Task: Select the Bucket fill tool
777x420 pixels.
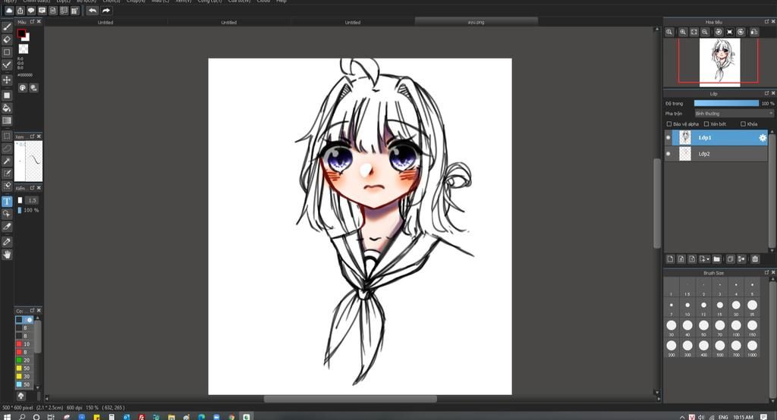Action: [x=7, y=108]
